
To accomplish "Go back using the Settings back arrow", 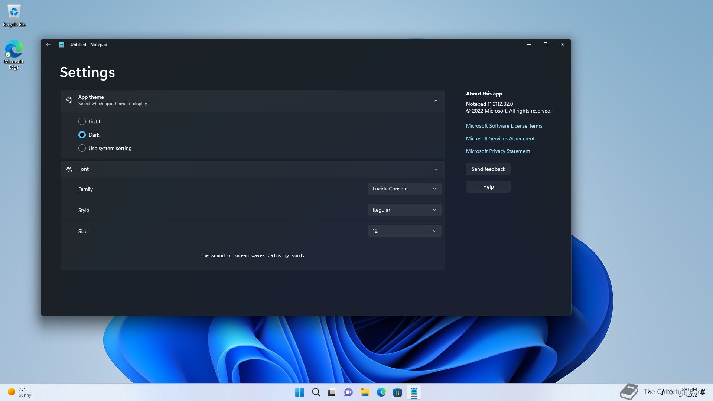I will pyautogui.click(x=48, y=45).
